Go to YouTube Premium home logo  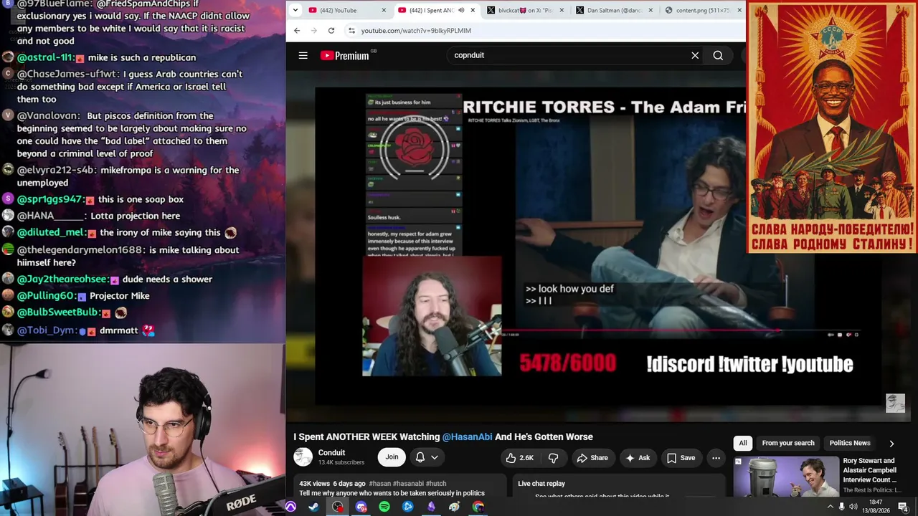click(345, 55)
